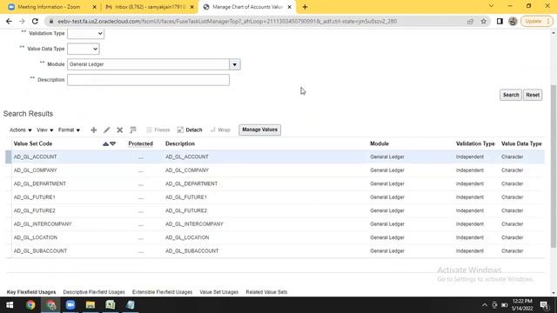Image resolution: width=557 pixels, height=313 pixels.
Task: Go forward in the browser
Action: [22, 21]
